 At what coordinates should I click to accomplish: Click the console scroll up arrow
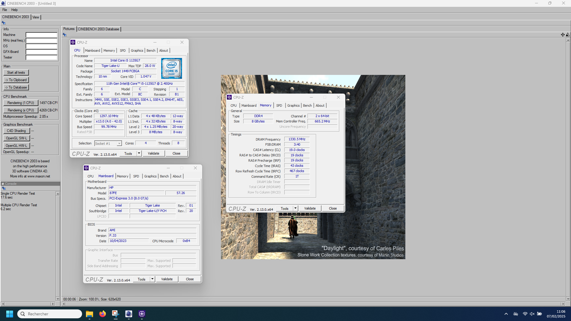tap(58, 194)
